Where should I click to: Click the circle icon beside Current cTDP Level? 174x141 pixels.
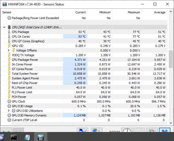pyautogui.click(x=9, y=120)
